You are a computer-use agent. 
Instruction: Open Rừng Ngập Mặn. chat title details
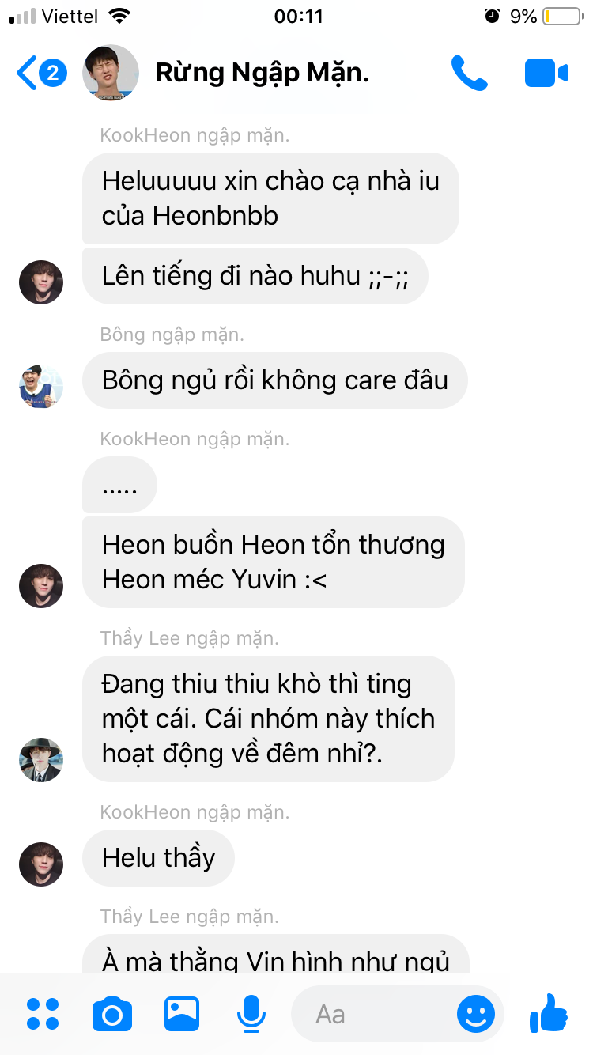click(x=263, y=73)
